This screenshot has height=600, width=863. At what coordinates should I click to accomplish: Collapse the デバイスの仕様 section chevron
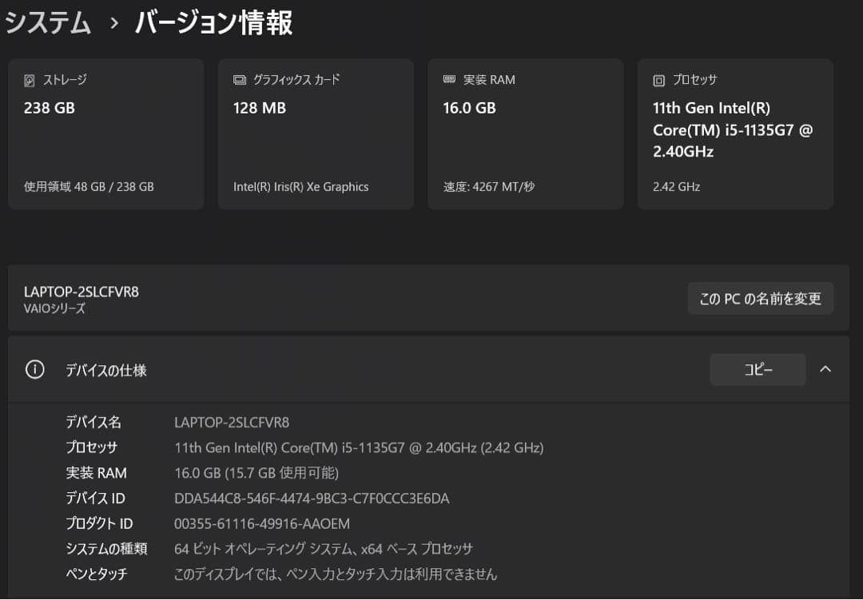tap(825, 369)
